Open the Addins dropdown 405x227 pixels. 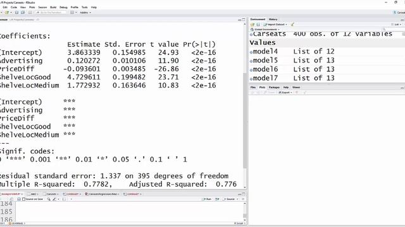pos(85,13)
